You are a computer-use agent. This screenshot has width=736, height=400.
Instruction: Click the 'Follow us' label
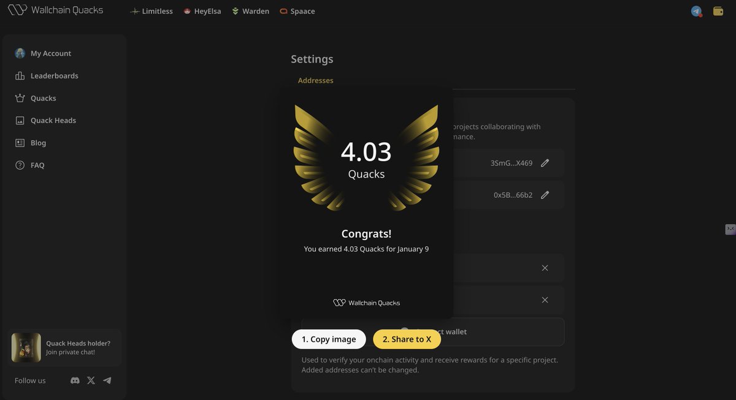pos(30,380)
